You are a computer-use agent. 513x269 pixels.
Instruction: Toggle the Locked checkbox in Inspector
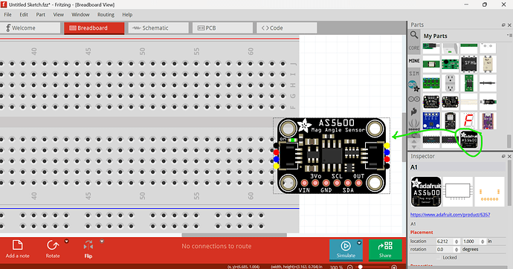439,258
